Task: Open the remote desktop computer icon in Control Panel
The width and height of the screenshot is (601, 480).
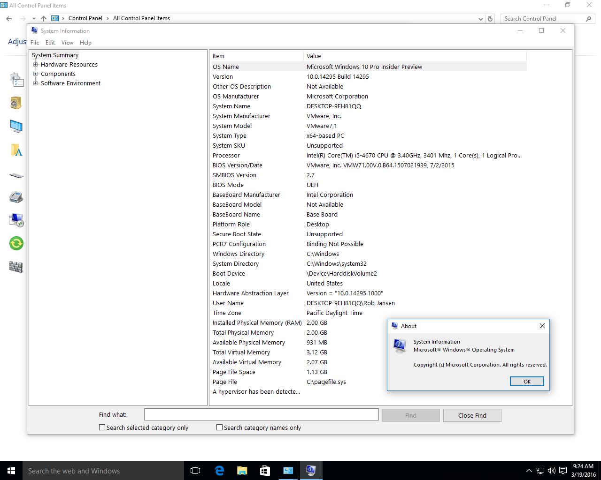Action: pyautogui.click(x=16, y=220)
